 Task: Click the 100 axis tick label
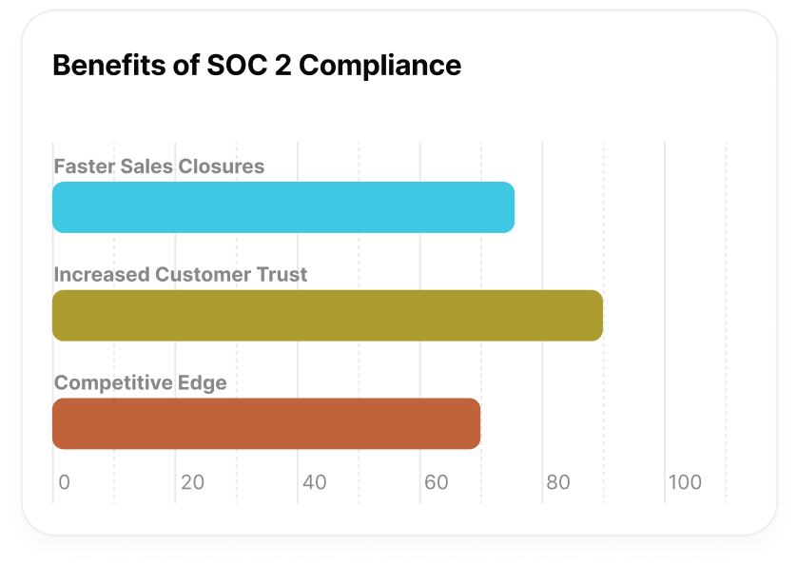pos(685,482)
